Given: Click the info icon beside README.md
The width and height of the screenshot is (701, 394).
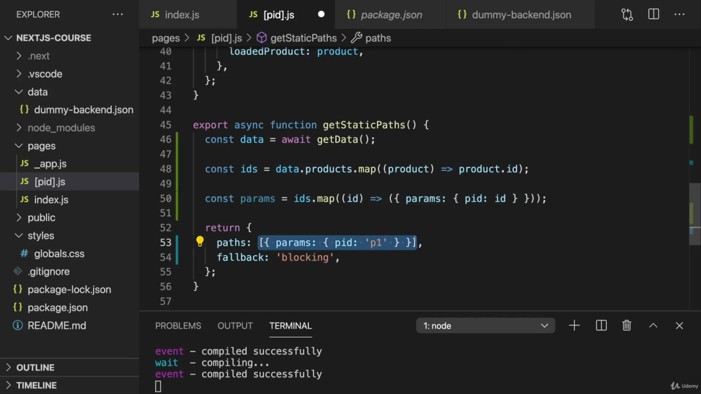Looking at the screenshot, I should [18, 326].
